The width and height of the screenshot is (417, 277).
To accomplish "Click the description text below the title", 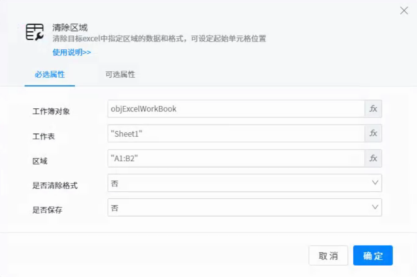I will tap(159, 39).
